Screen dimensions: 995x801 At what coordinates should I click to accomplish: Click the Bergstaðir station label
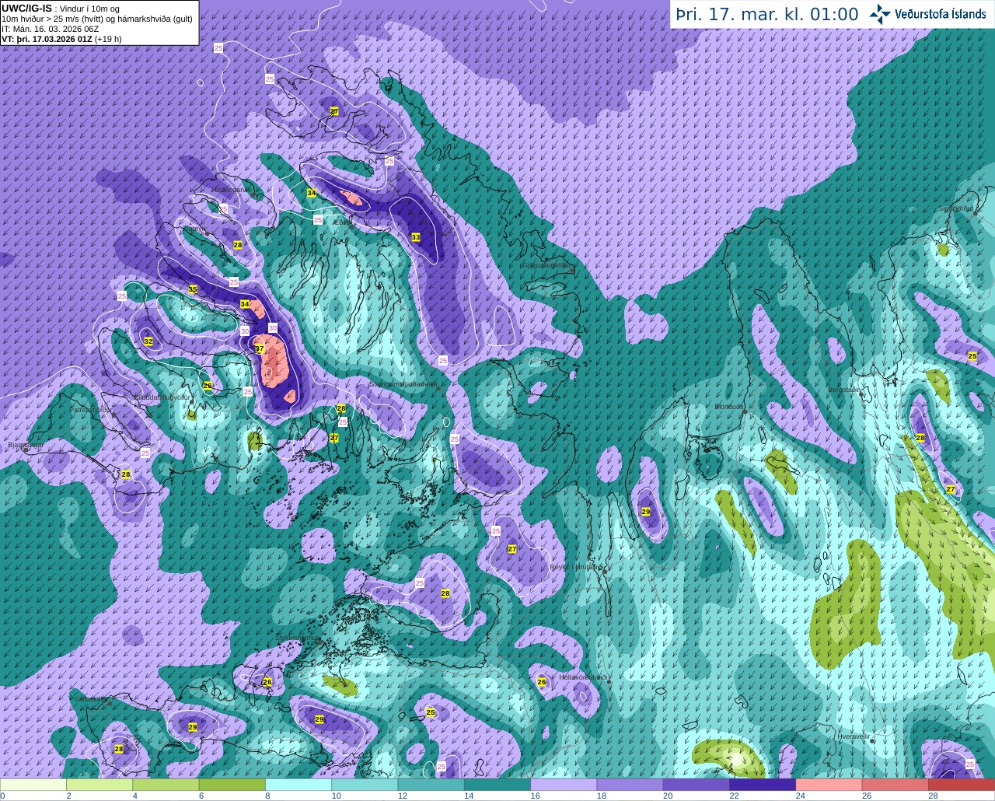pos(844,390)
